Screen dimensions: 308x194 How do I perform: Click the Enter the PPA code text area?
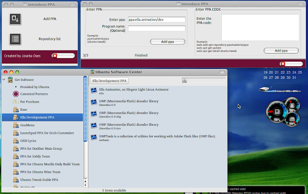tap(260, 27)
